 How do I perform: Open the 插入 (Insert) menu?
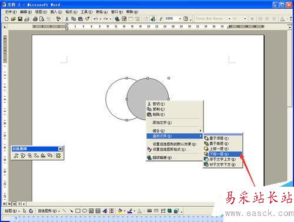pos(56,12)
